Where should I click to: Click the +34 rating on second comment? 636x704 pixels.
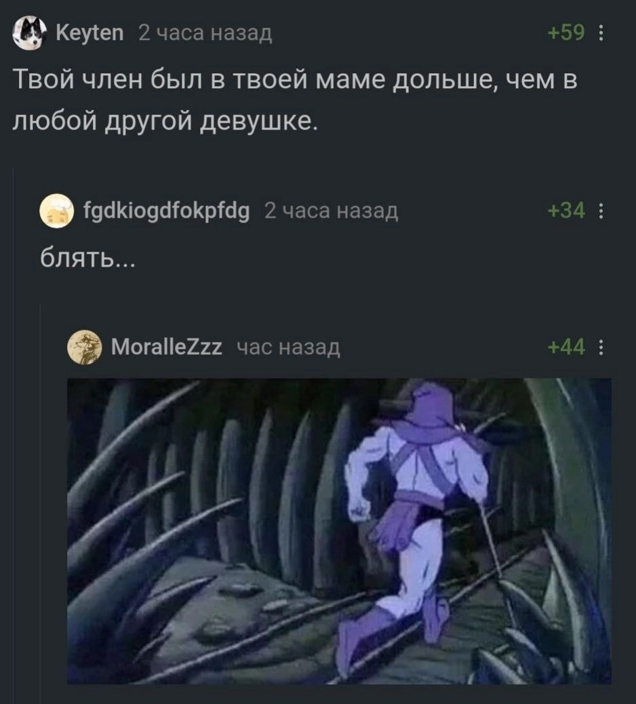tap(566, 210)
